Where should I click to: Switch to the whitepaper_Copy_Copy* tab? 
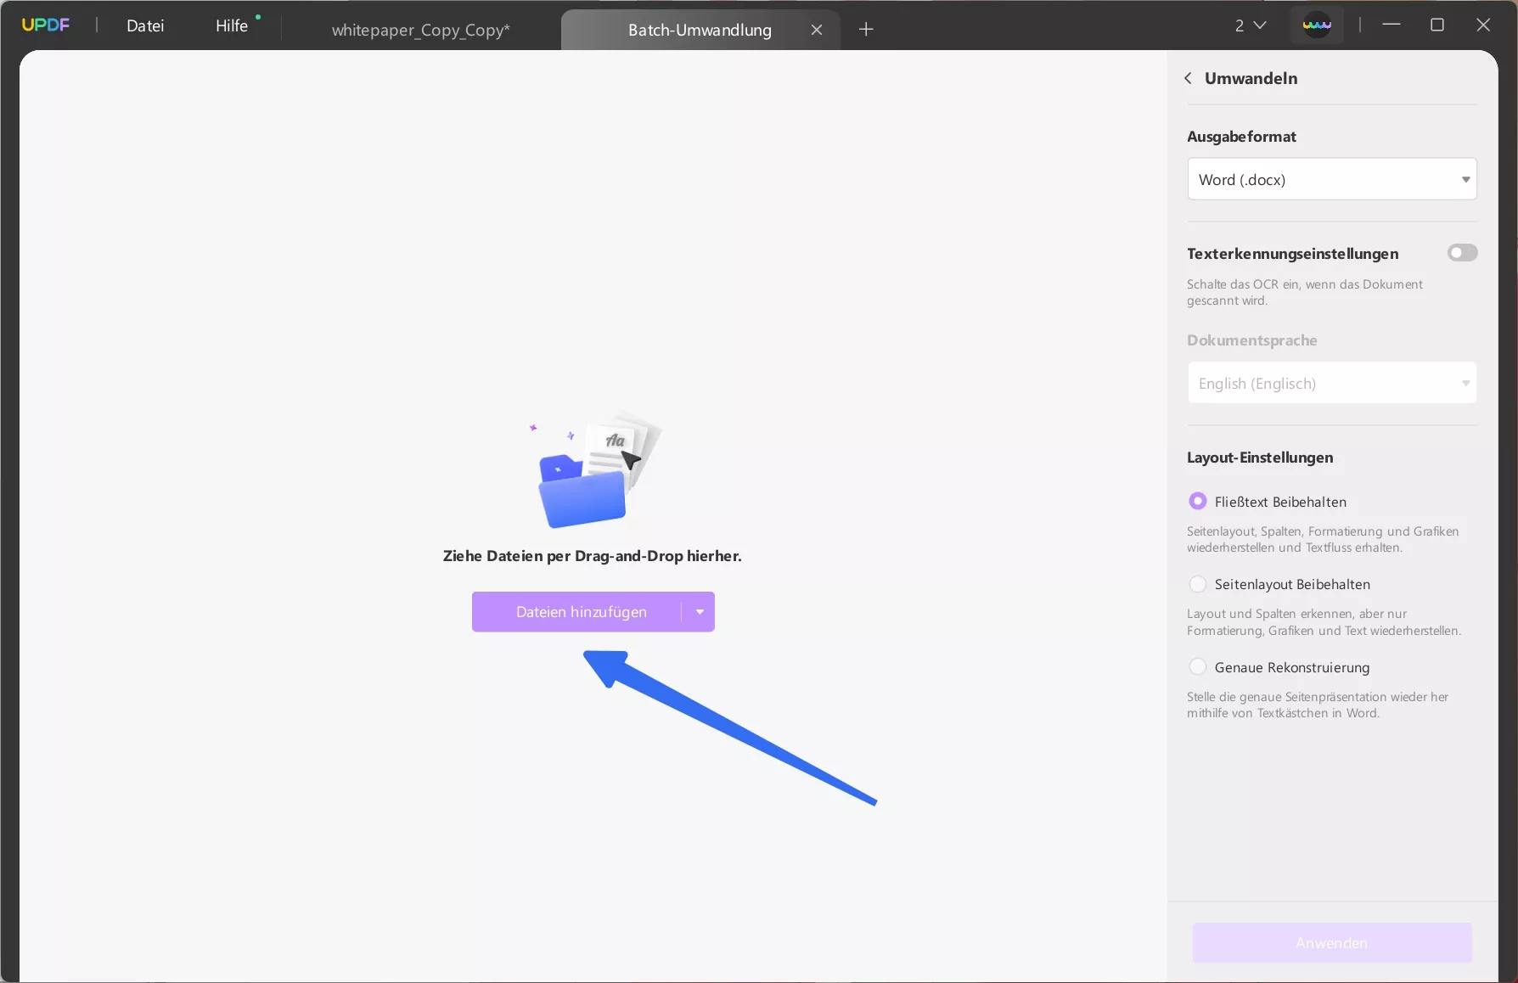pos(420,30)
